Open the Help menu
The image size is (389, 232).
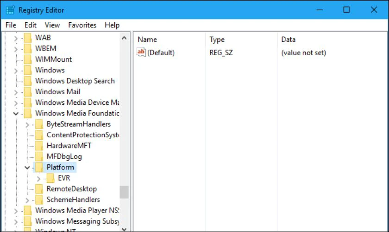tap(112, 25)
